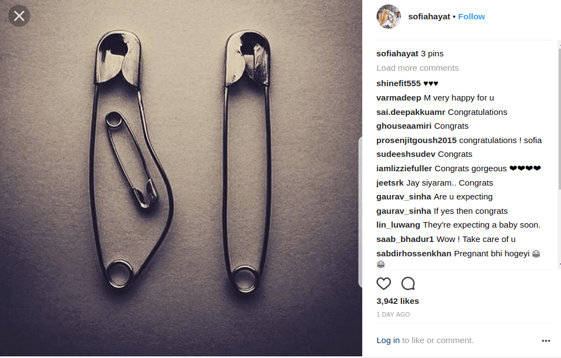Open the comment speech bubble icon
Viewport: 561px width, 358px height.
point(408,283)
